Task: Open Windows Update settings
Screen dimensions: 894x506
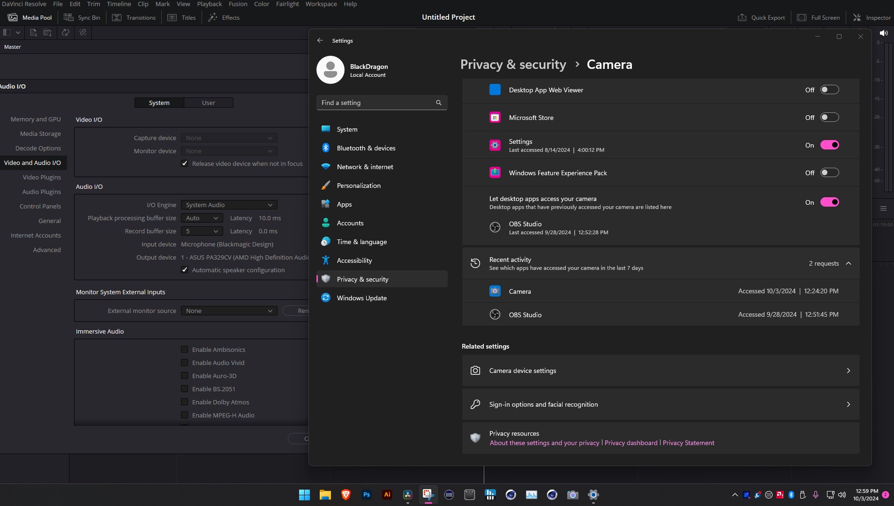Action: pos(382,298)
